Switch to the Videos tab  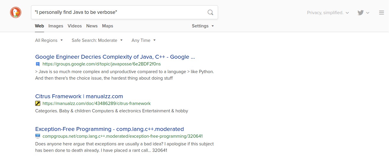(75, 26)
